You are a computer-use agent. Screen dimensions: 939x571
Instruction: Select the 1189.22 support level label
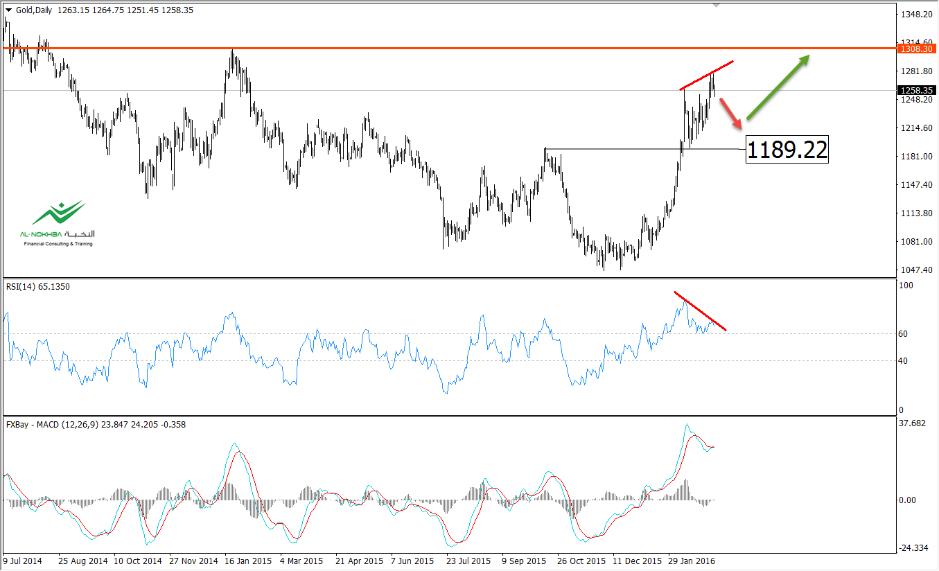pos(787,149)
